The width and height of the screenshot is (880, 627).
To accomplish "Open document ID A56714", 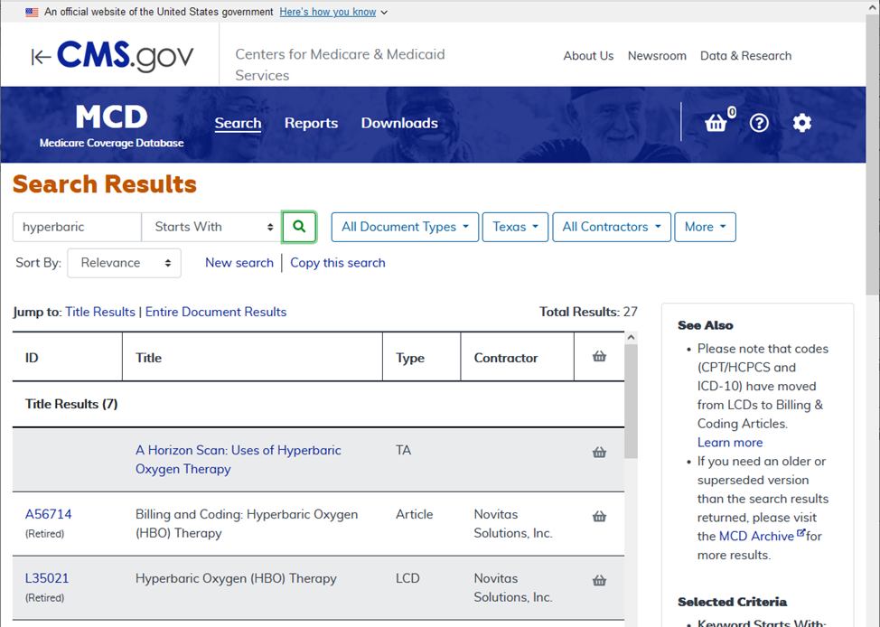I will click(x=48, y=514).
